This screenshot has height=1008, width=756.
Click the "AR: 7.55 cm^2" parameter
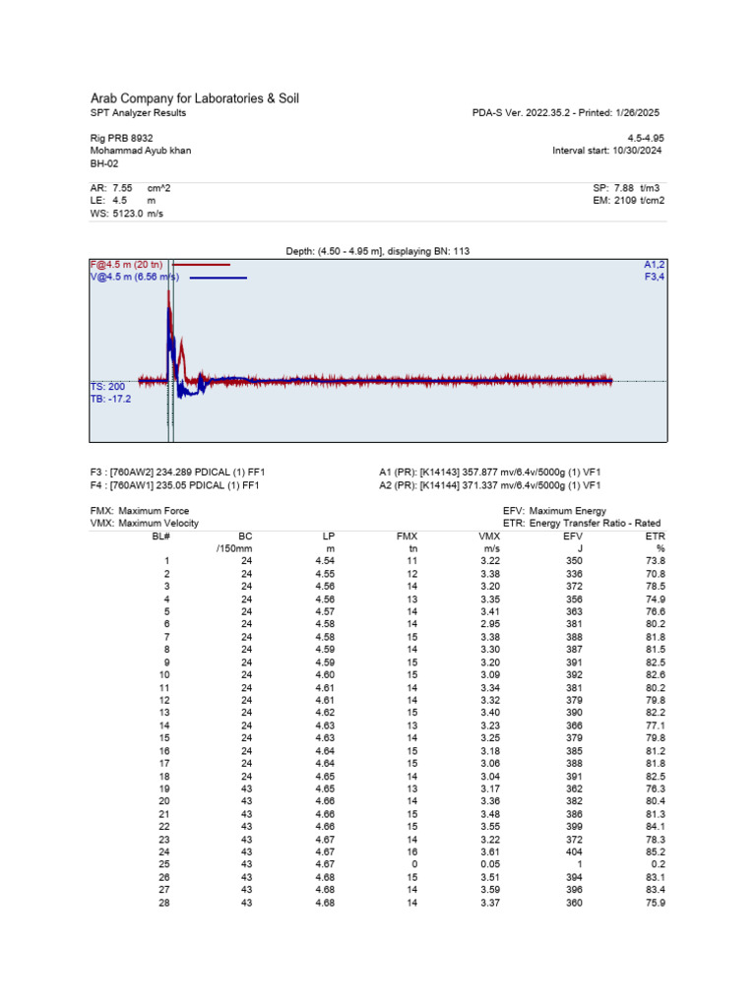(130, 188)
